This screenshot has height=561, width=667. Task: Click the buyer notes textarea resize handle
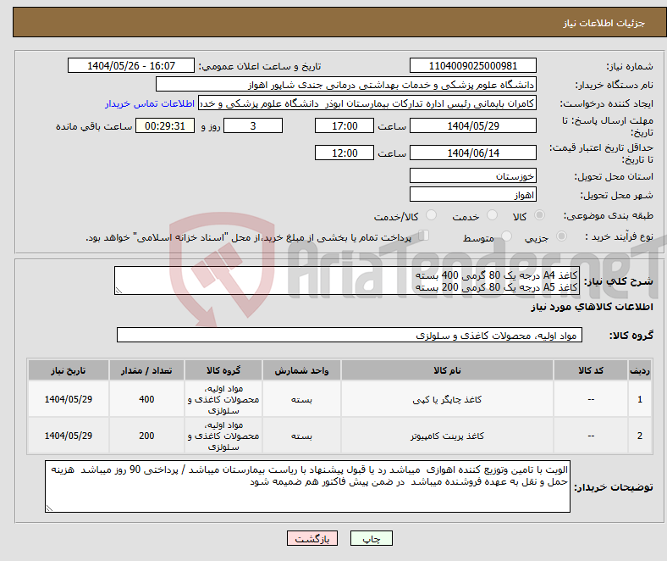(x=49, y=508)
